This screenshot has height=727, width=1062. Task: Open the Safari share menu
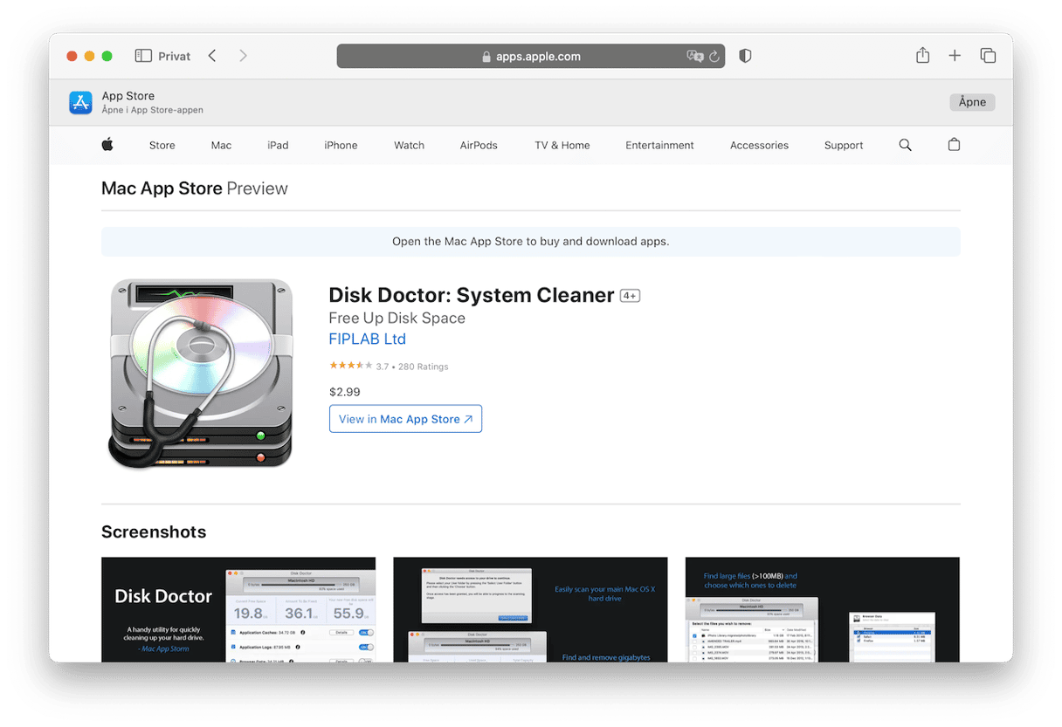coord(922,55)
